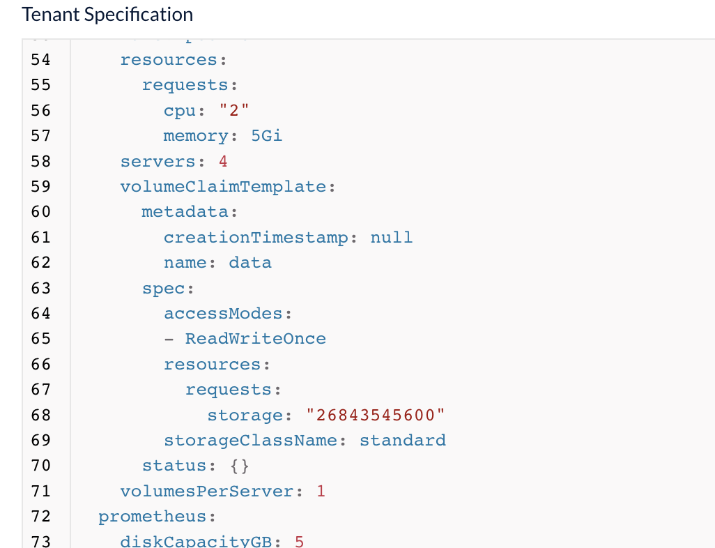The width and height of the screenshot is (715, 548).
Task: Click the requests key on line 55
Action: tap(185, 84)
